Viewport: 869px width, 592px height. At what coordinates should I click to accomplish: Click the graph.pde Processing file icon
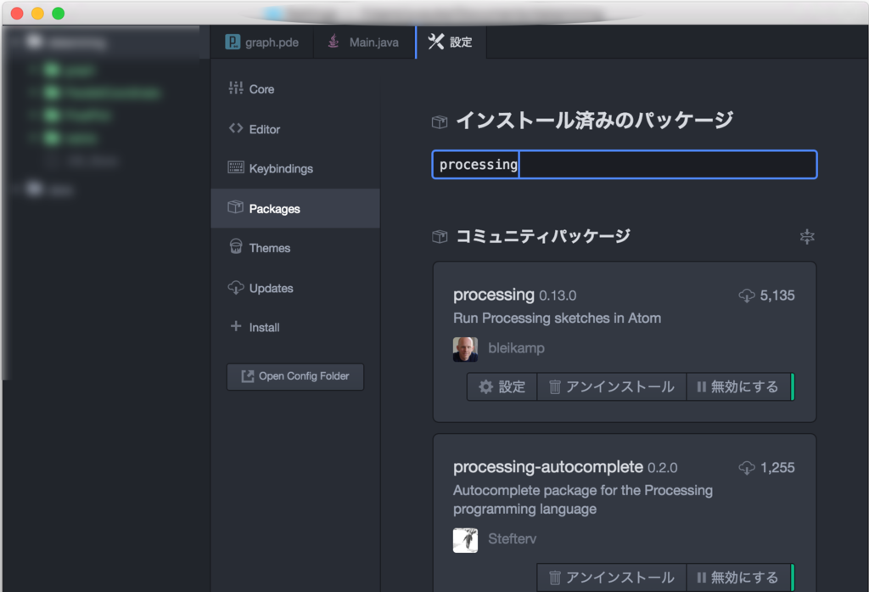233,42
